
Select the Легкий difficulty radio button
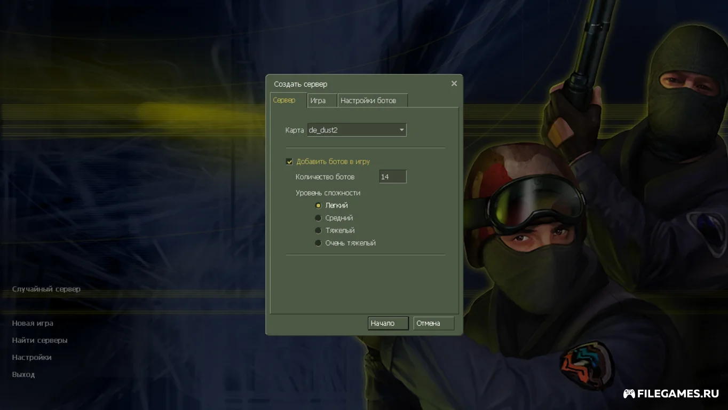[x=318, y=206]
